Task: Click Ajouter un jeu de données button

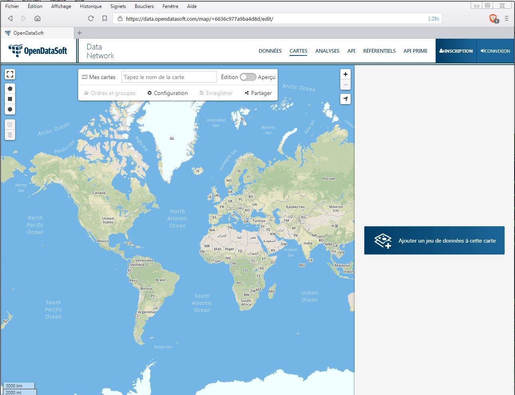Action: 434,241
